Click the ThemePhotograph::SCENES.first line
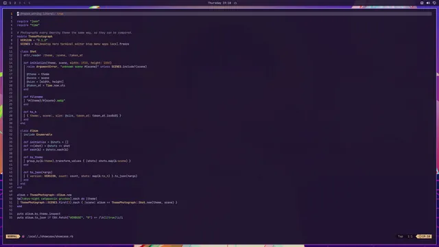 click(x=99, y=202)
